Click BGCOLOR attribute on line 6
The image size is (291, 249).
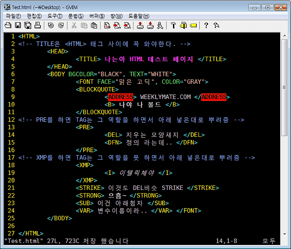coord(81,74)
